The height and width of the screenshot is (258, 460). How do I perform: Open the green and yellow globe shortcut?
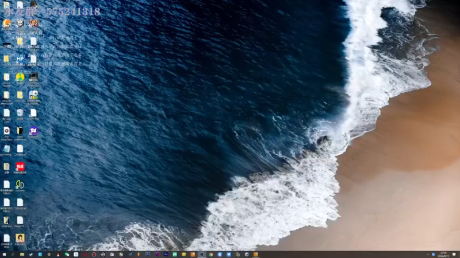point(20,77)
